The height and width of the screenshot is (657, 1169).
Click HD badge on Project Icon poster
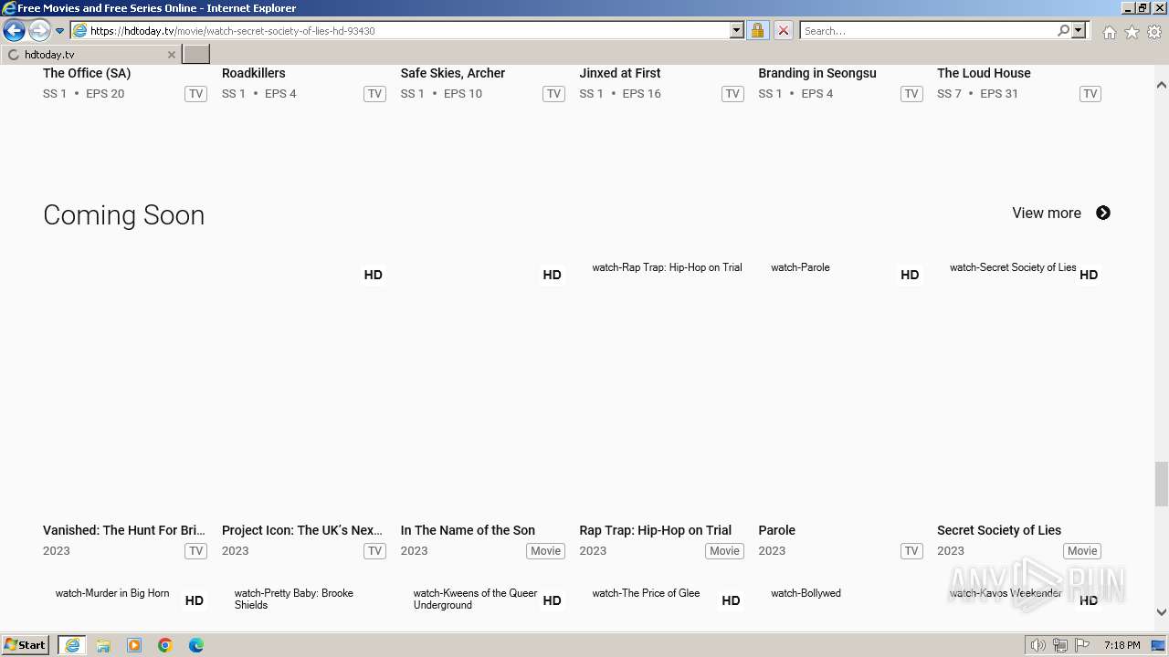coord(373,275)
